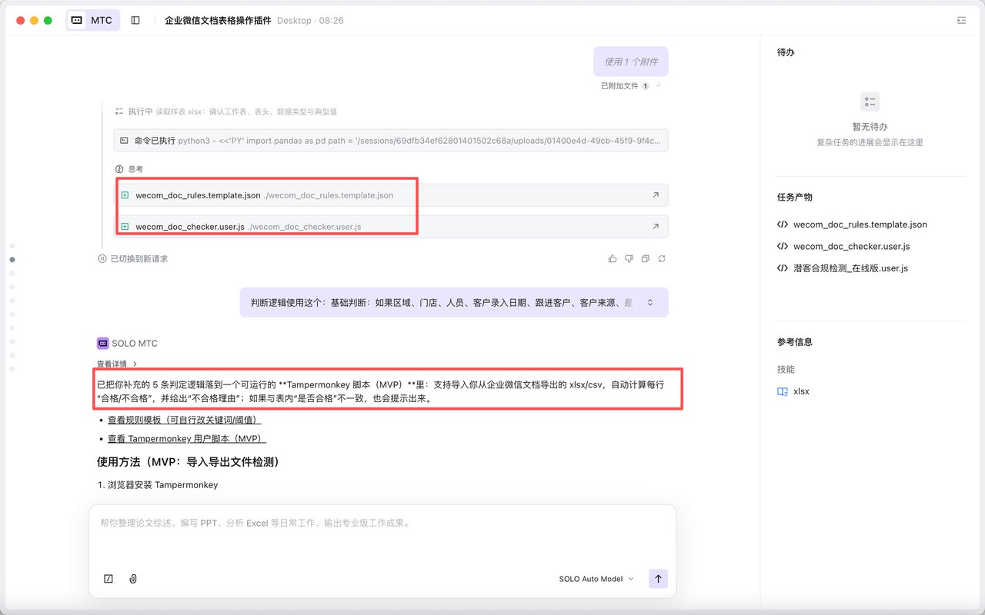Open the top-right panel toggle icon
Screen dimensions: 985x615
pos(961,21)
